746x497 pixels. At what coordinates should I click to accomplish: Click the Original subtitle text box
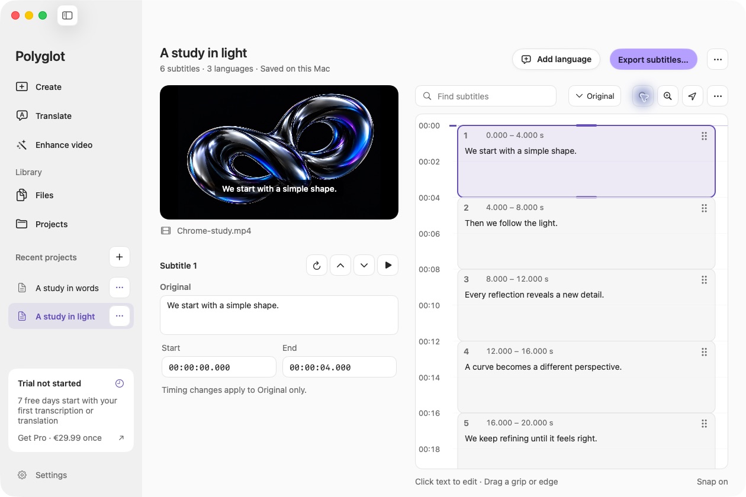(x=279, y=315)
